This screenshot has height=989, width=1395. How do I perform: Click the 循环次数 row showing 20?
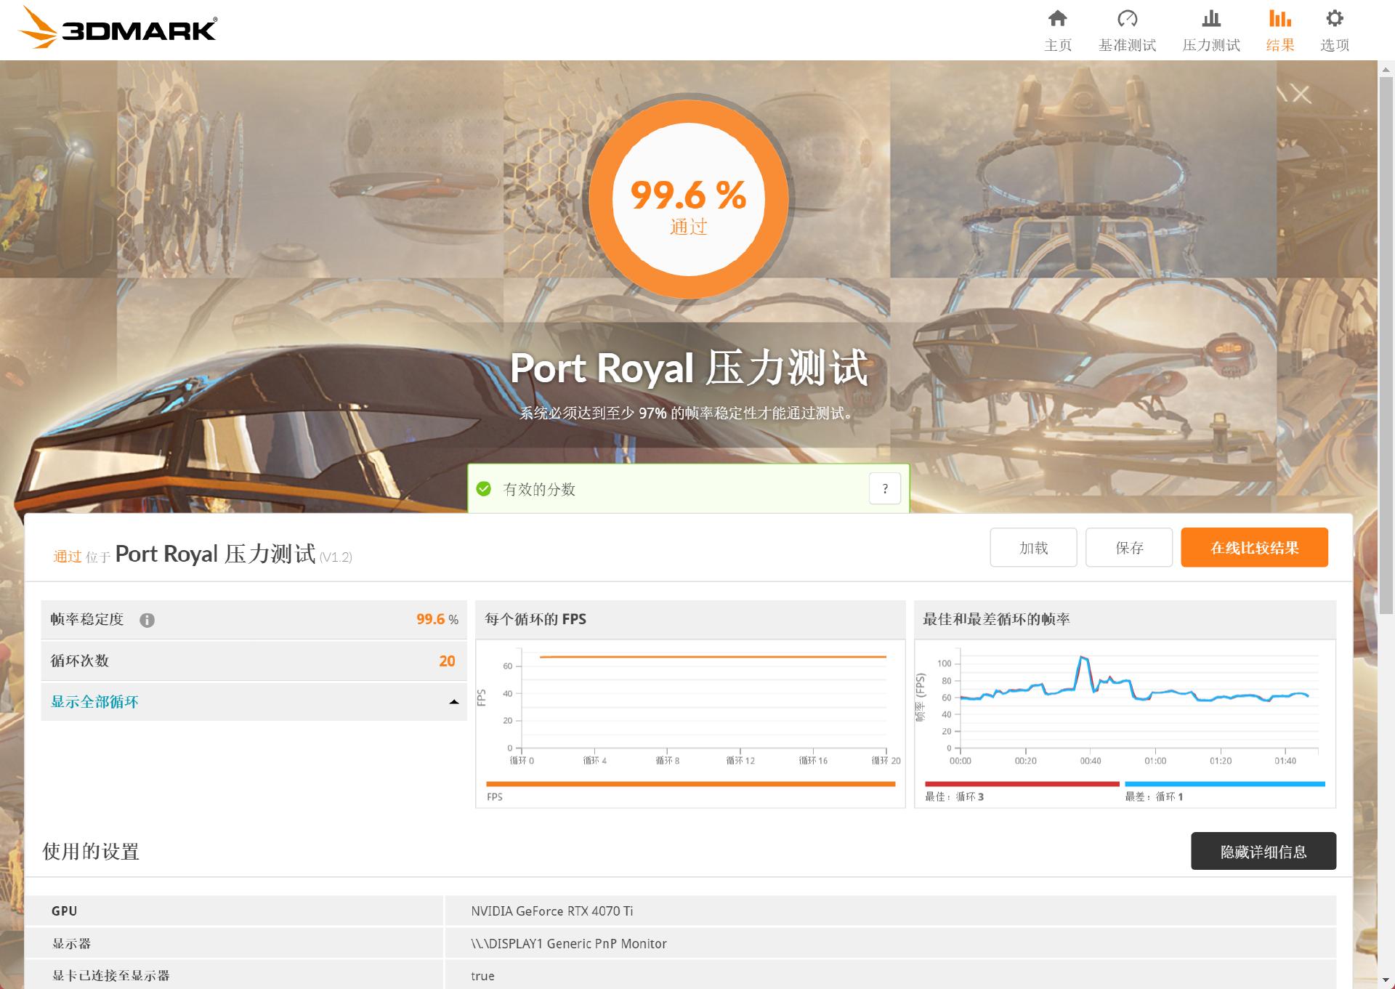[254, 660]
